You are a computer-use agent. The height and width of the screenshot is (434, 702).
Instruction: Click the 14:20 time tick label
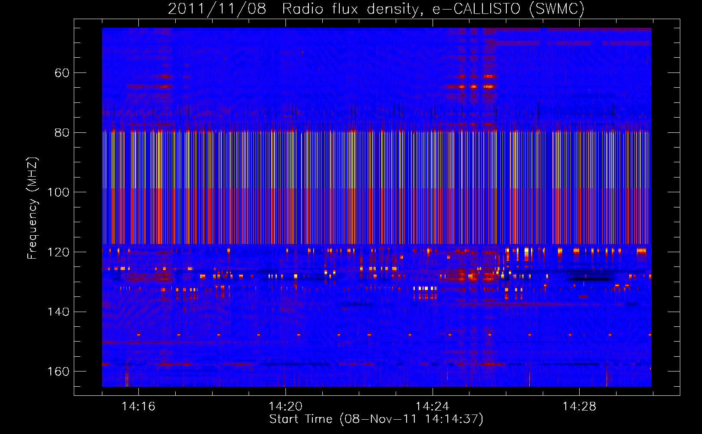click(285, 406)
